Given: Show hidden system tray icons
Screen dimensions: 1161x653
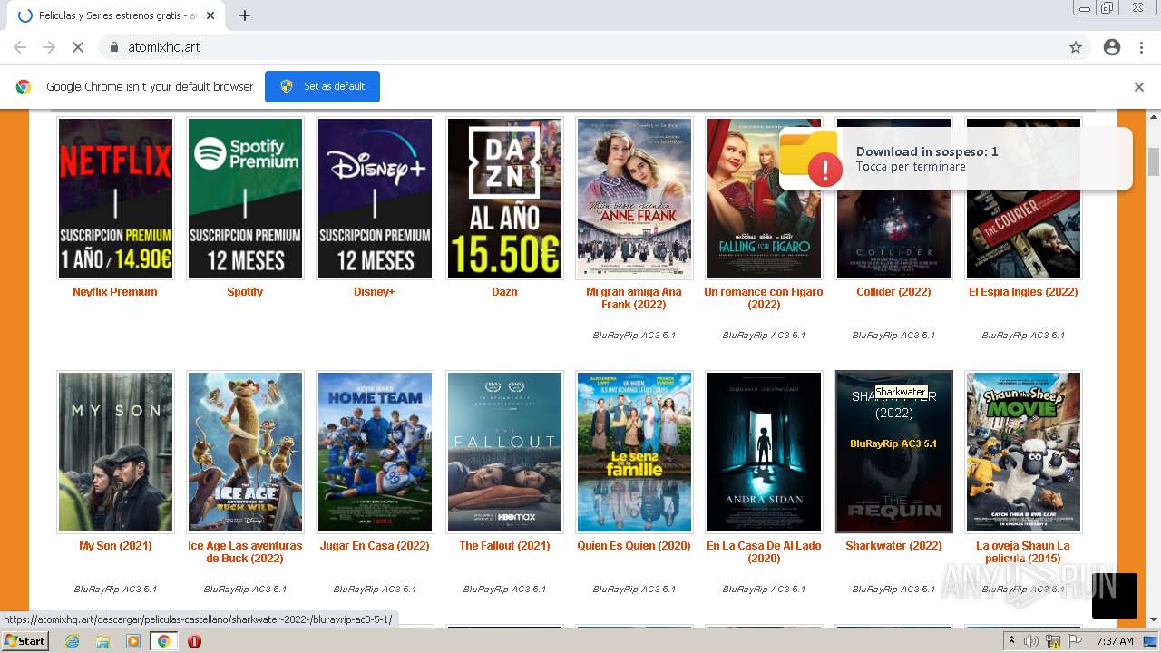Looking at the screenshot, I should coord(1011,641).
